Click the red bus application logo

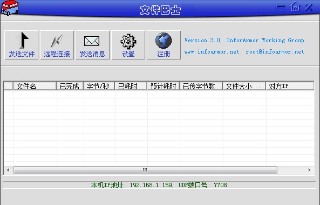pyautogui.click(x=10, y=8)
